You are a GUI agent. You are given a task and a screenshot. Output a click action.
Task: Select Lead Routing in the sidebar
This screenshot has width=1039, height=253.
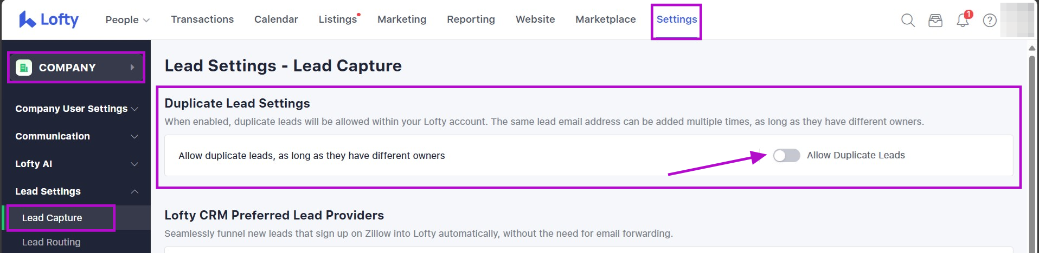click(x=52, y=242)
